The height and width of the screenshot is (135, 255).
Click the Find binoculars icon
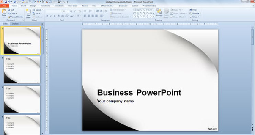coord(191,10)
